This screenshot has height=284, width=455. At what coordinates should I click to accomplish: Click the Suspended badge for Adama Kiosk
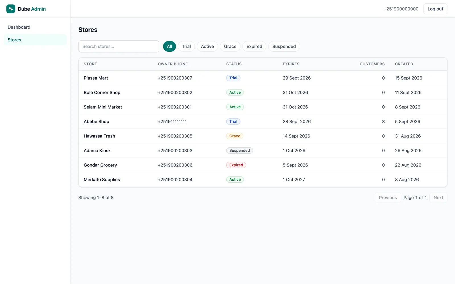(239, 151)
